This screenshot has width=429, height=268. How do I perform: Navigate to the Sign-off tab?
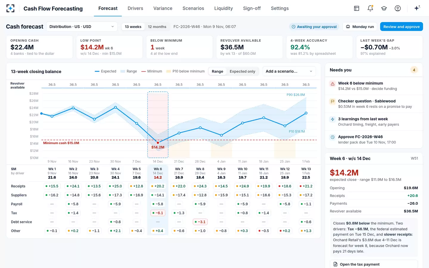click(x=252, y=8)
